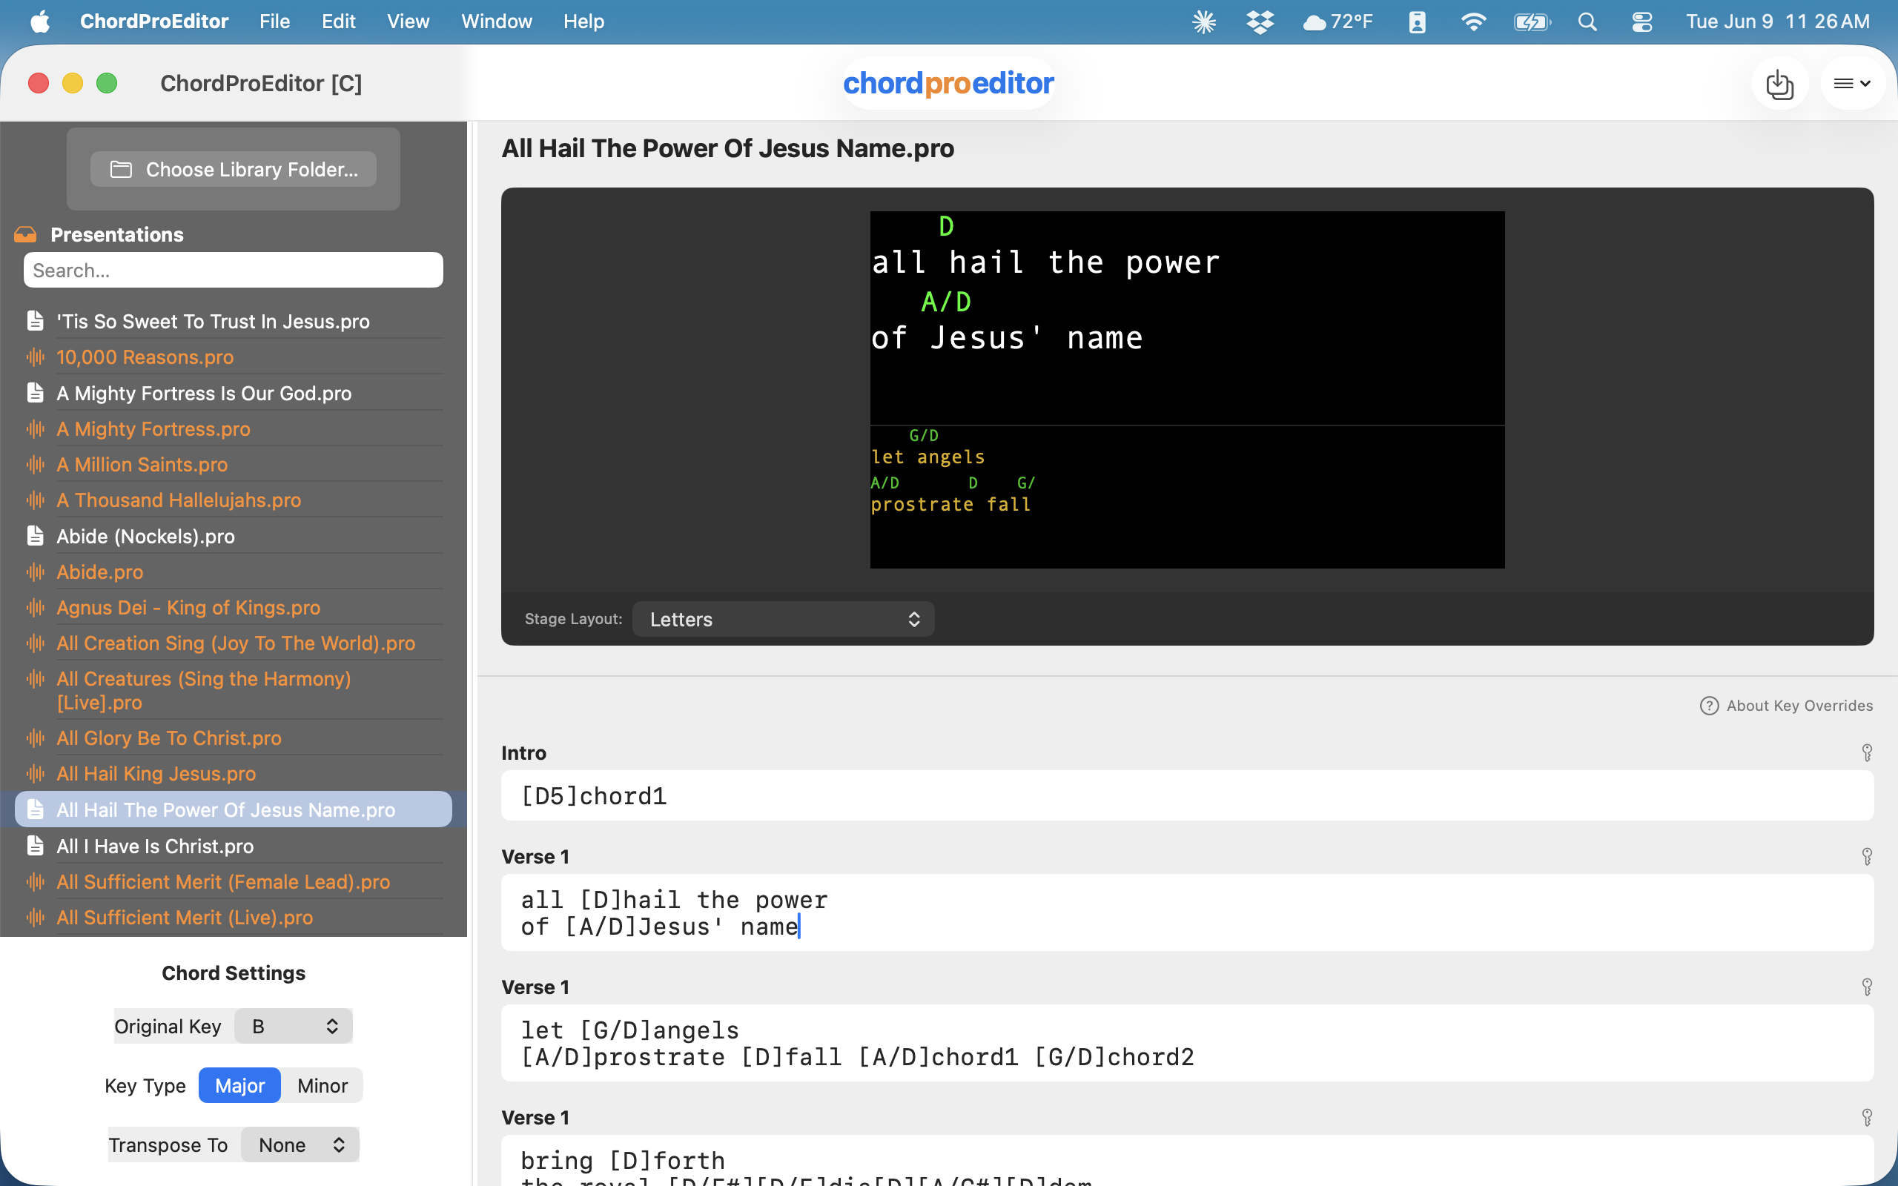Open the Edit menu
This screenshot has width=1898, height=1186.
click(338, 21)
